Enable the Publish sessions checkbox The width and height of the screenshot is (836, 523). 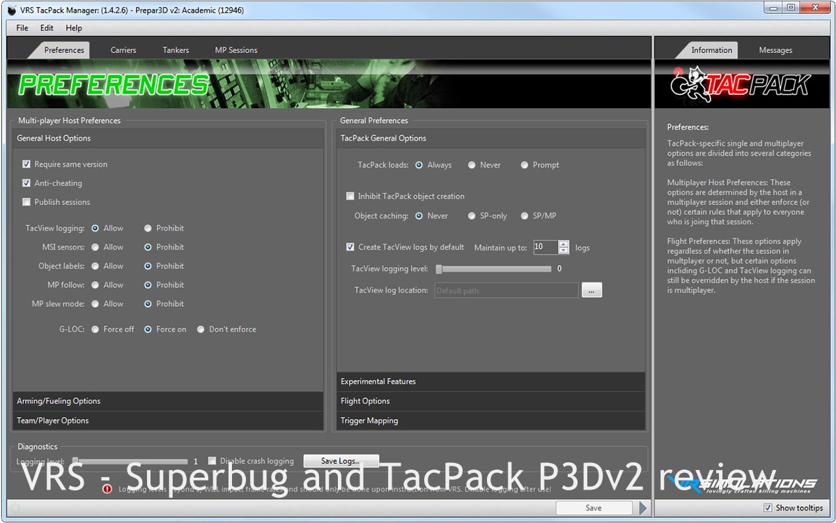(26, 202)
